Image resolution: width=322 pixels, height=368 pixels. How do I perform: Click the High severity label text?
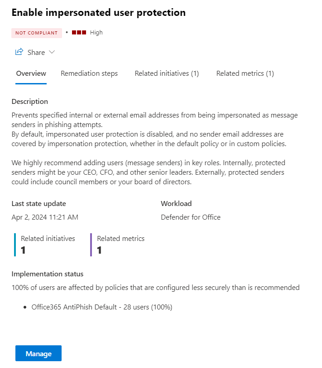click(x=96, y=33)
